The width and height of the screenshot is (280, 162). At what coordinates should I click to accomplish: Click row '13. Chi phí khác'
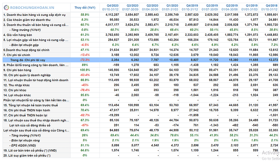140,90
